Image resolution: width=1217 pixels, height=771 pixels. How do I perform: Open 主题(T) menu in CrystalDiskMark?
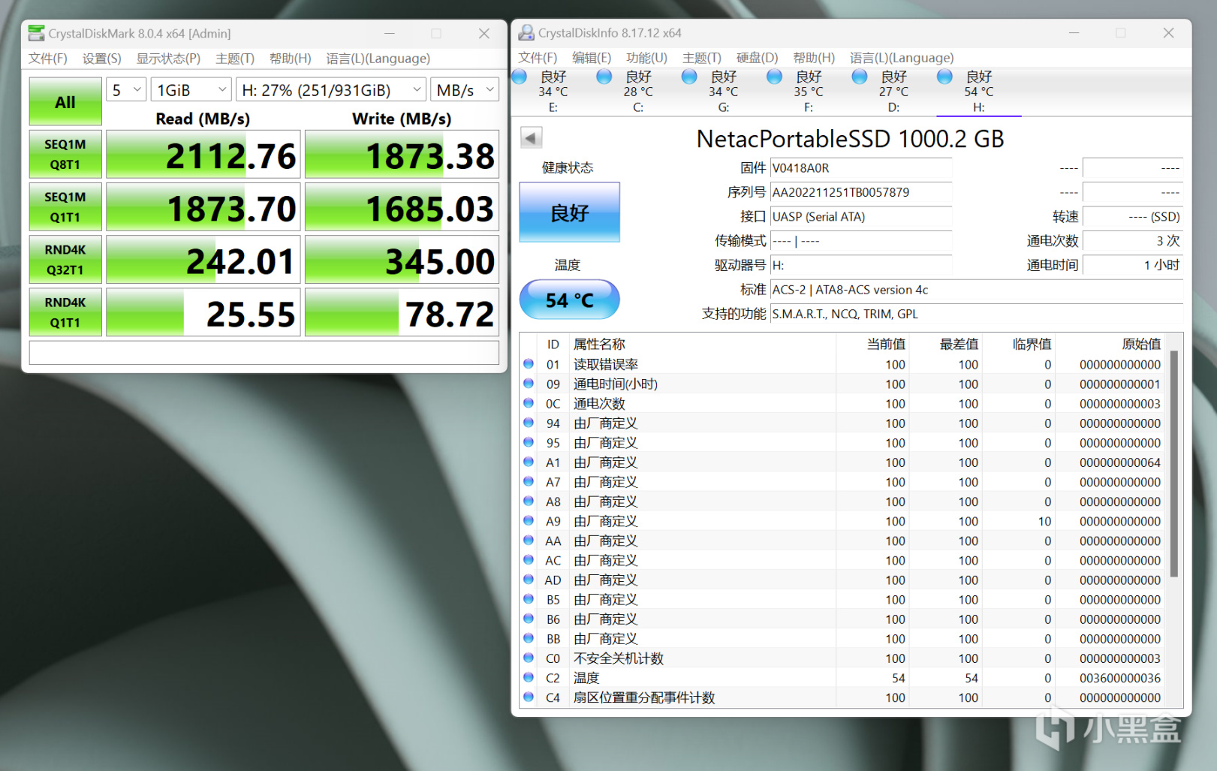(235, 59)
